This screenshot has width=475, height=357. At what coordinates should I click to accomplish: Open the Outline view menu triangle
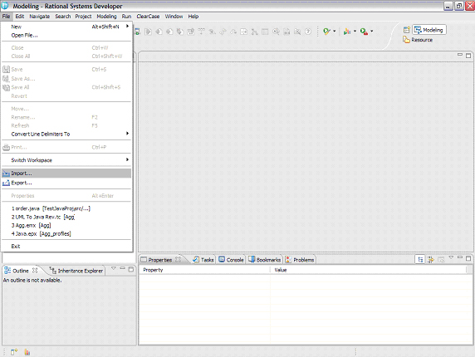point(113,268)
